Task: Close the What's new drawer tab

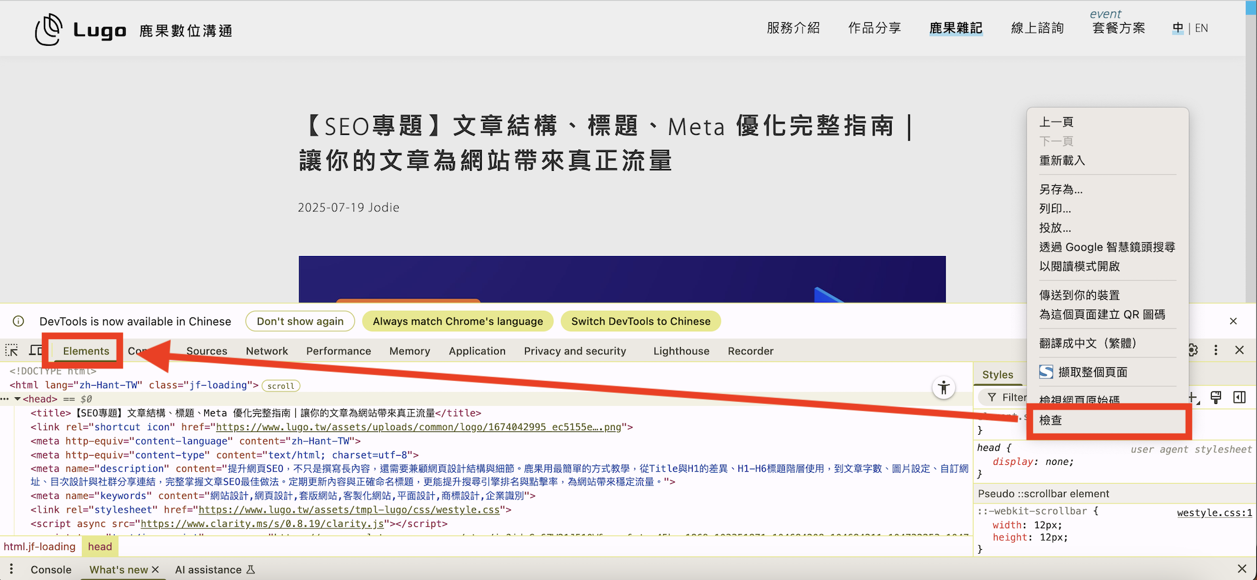Action: [x=155, y=570]
